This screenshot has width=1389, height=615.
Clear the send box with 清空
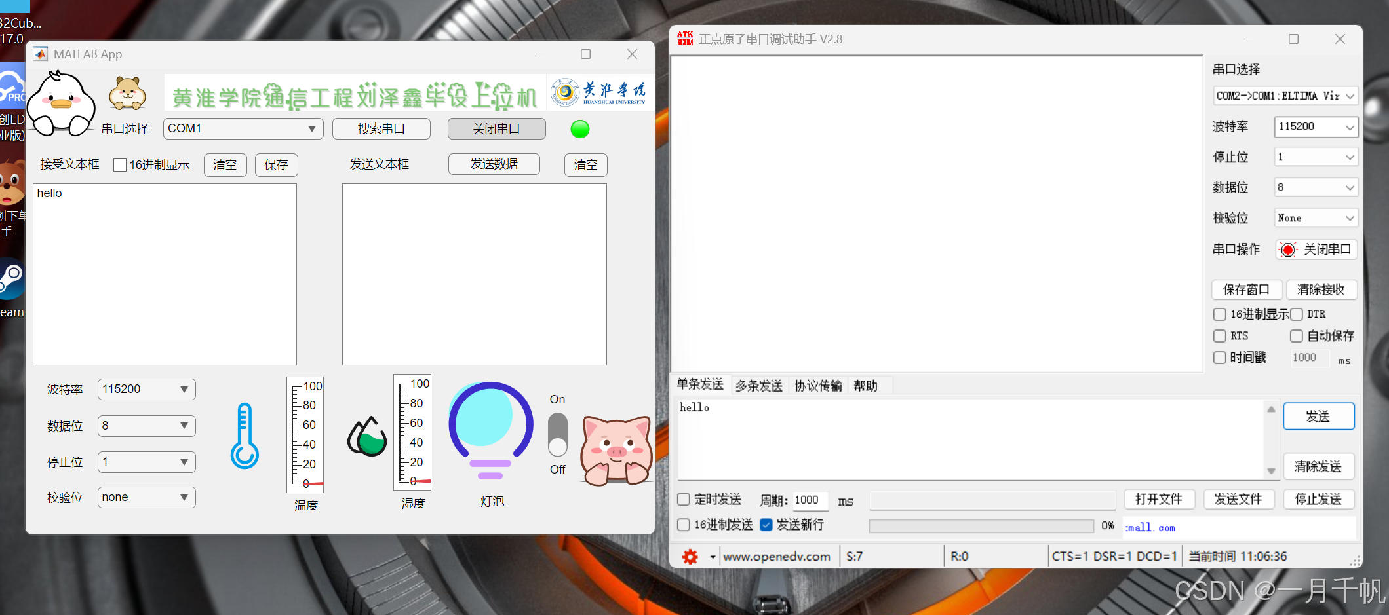pyautogui.click(x=586, y=165)
